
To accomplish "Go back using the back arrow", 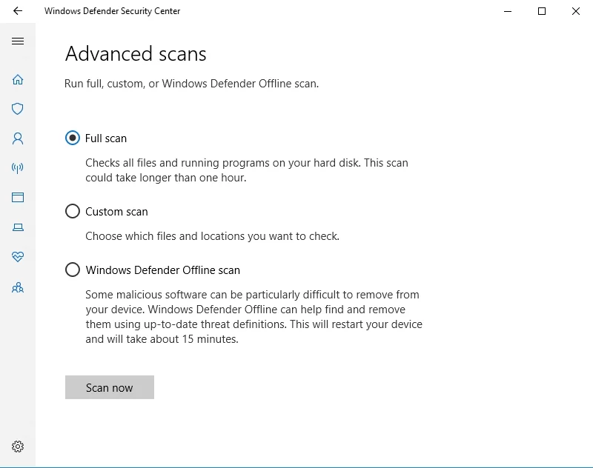I will point(18,11).
